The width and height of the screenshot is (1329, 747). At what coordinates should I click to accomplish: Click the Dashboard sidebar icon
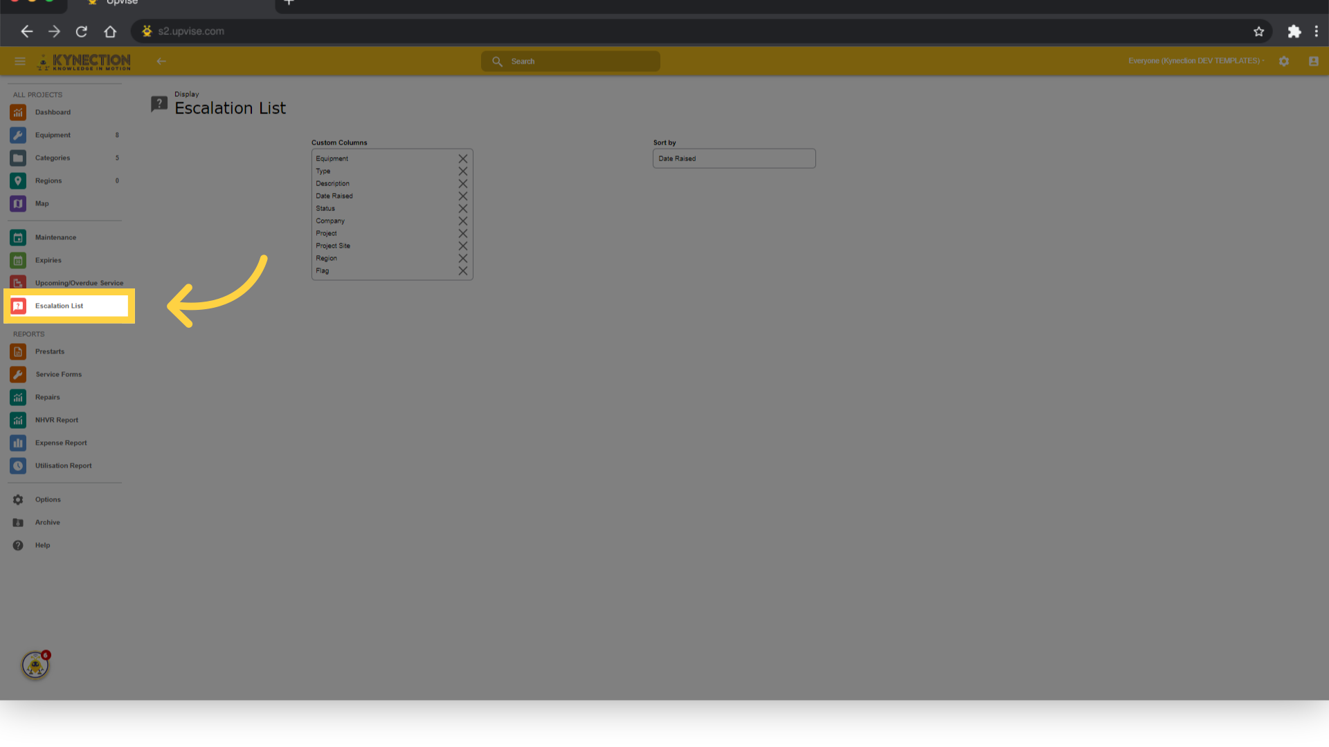coord(18,112)
